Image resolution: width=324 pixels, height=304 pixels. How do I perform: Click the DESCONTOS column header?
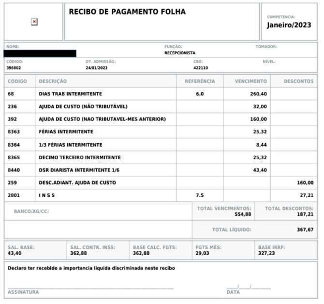tap(298, 81)
